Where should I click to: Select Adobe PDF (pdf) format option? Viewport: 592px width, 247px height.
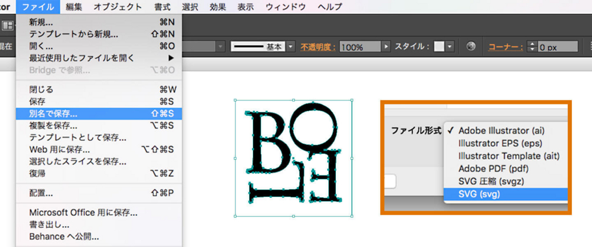[505, 168]
